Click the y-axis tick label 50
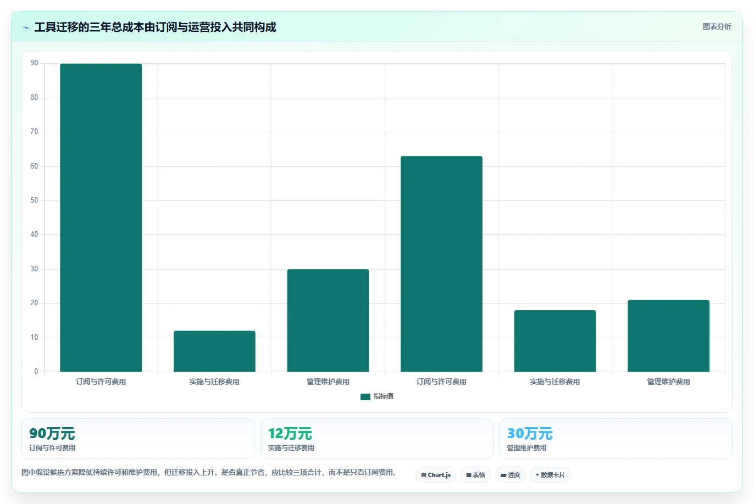This screenshot has width=754, height=504. point(34,200)
